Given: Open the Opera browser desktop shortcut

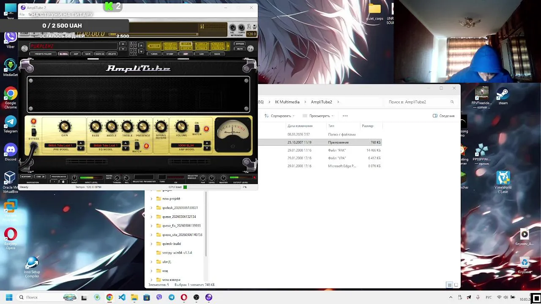Looking at the screenshot, I should tap(10, 239).
